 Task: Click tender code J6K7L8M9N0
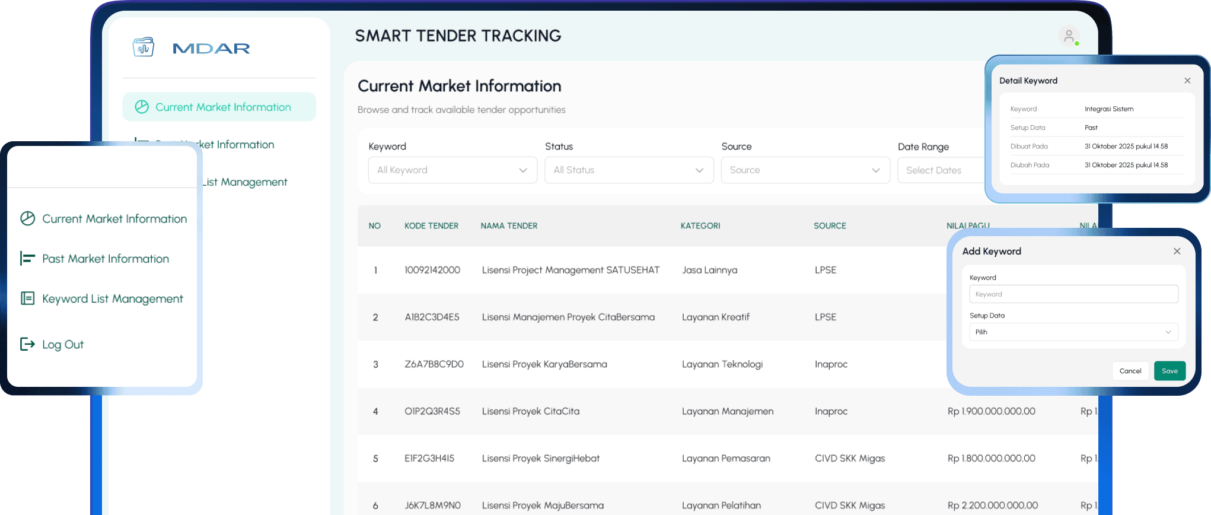pos(432,506)
